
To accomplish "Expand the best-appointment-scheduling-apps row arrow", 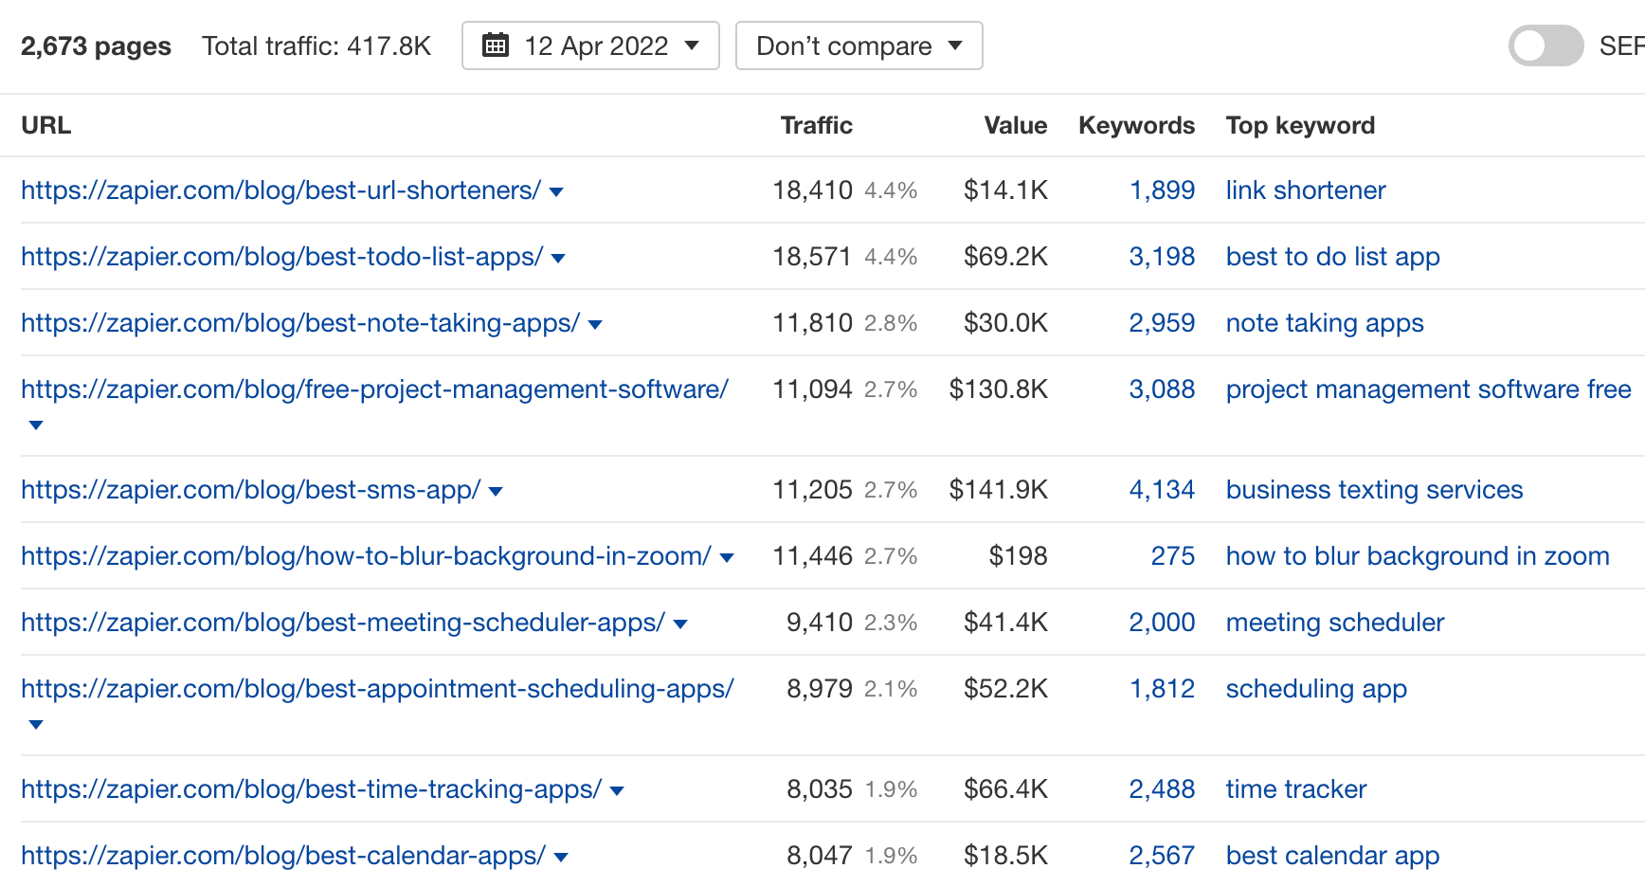I will click(x=35, y=725).
